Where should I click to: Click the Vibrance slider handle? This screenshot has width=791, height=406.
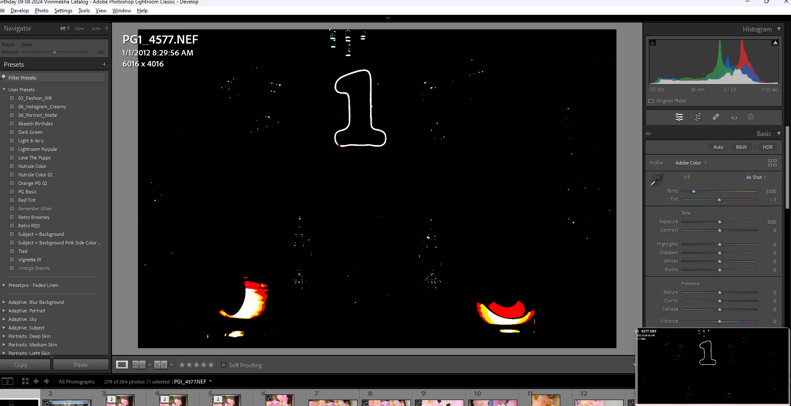coord(719,321)
